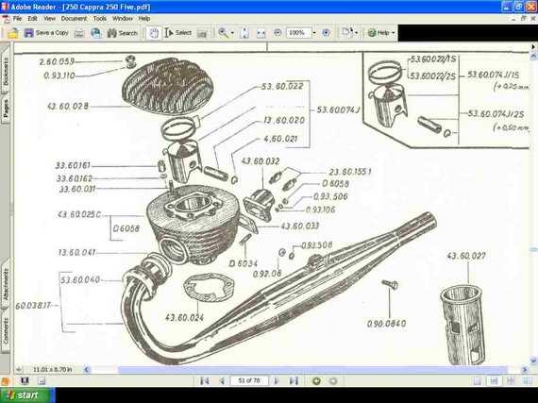Click the grey Next View button

[333, 380]
